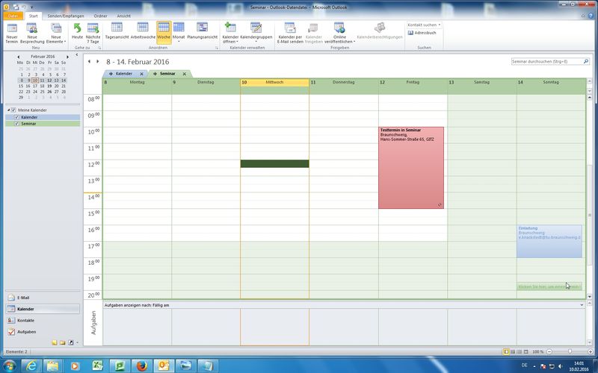
Task: Collapse the Meine Kalender tree group
Action: (x=7, y=110)
